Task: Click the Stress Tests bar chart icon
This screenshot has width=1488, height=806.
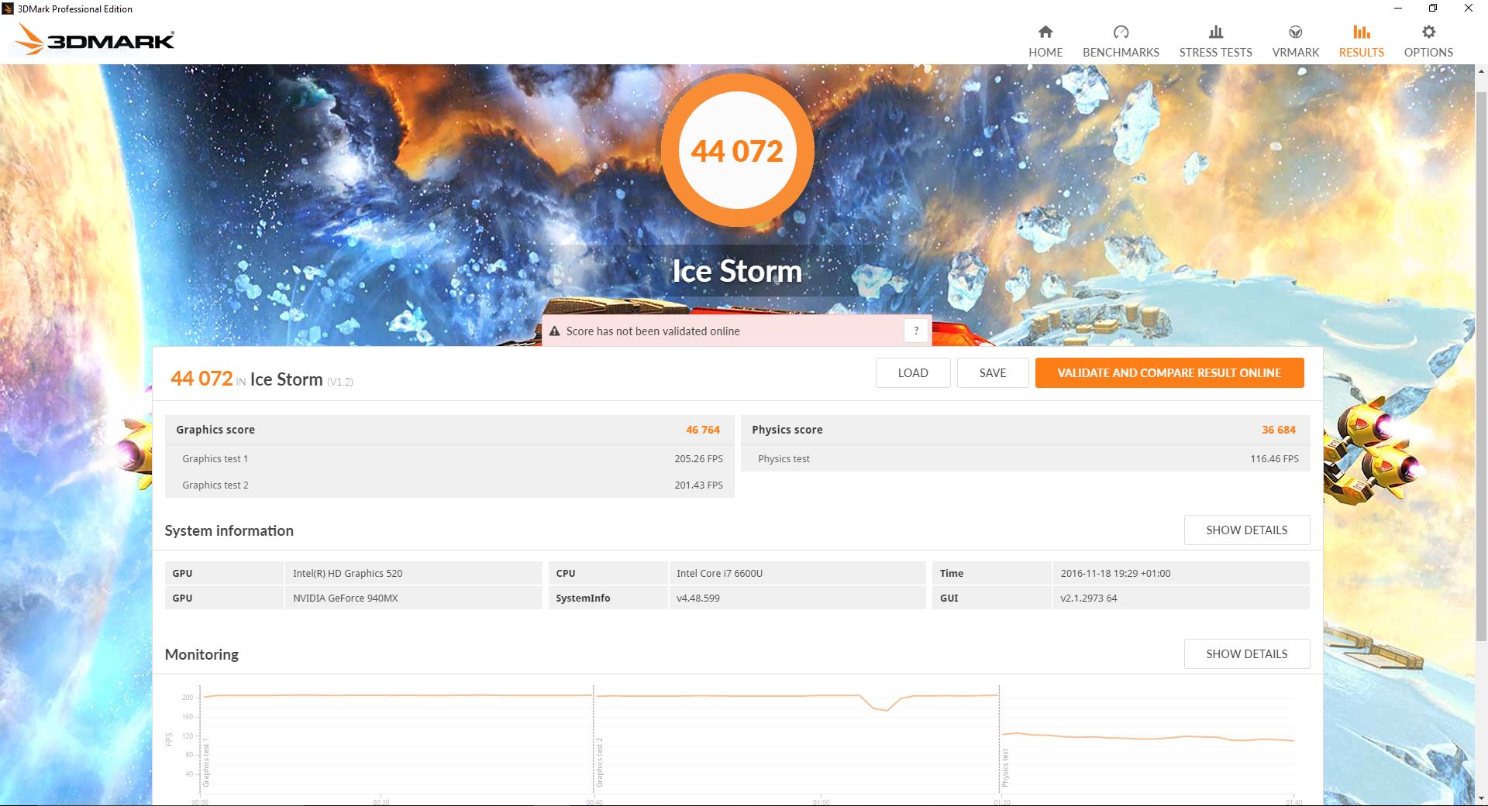Action: pyautogui.click(x=1215, y=32)
